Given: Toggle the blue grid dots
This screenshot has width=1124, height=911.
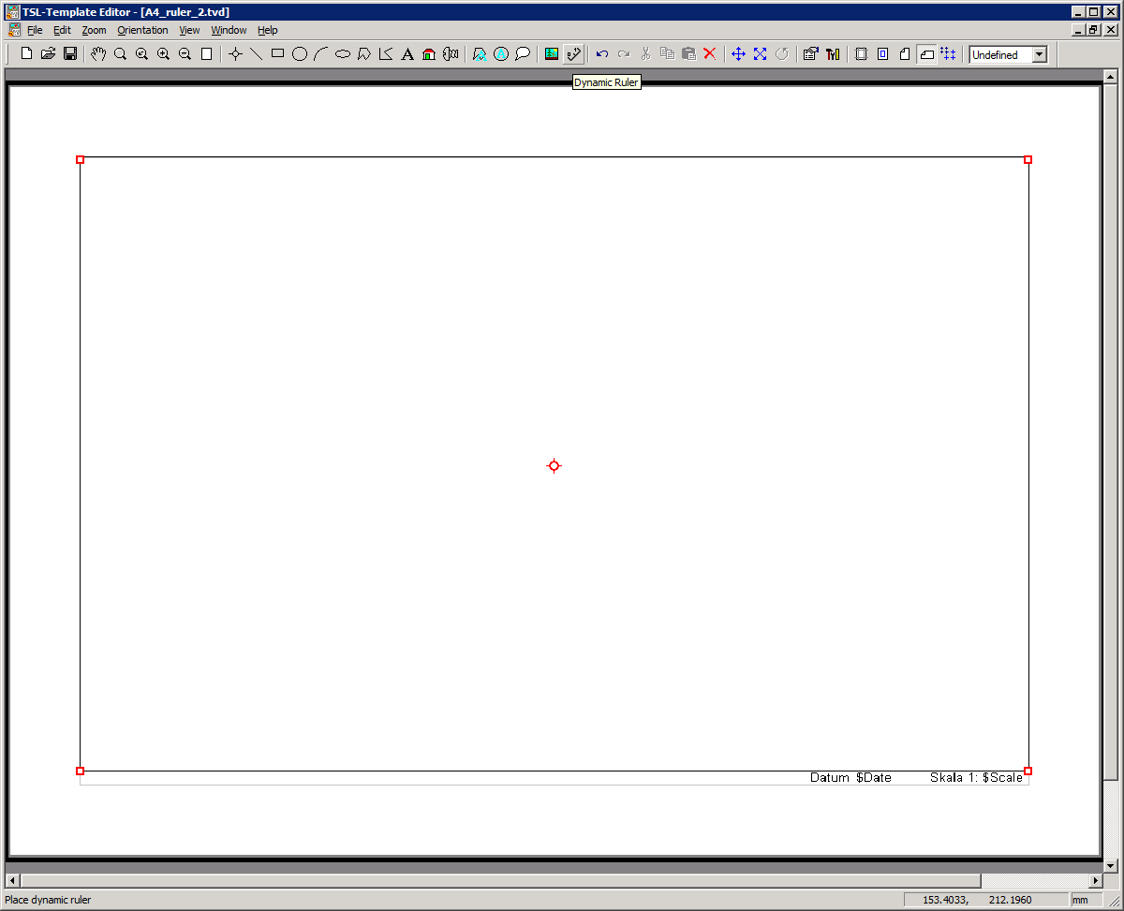Looking at the screenshot, I should (x=948, y=54).
